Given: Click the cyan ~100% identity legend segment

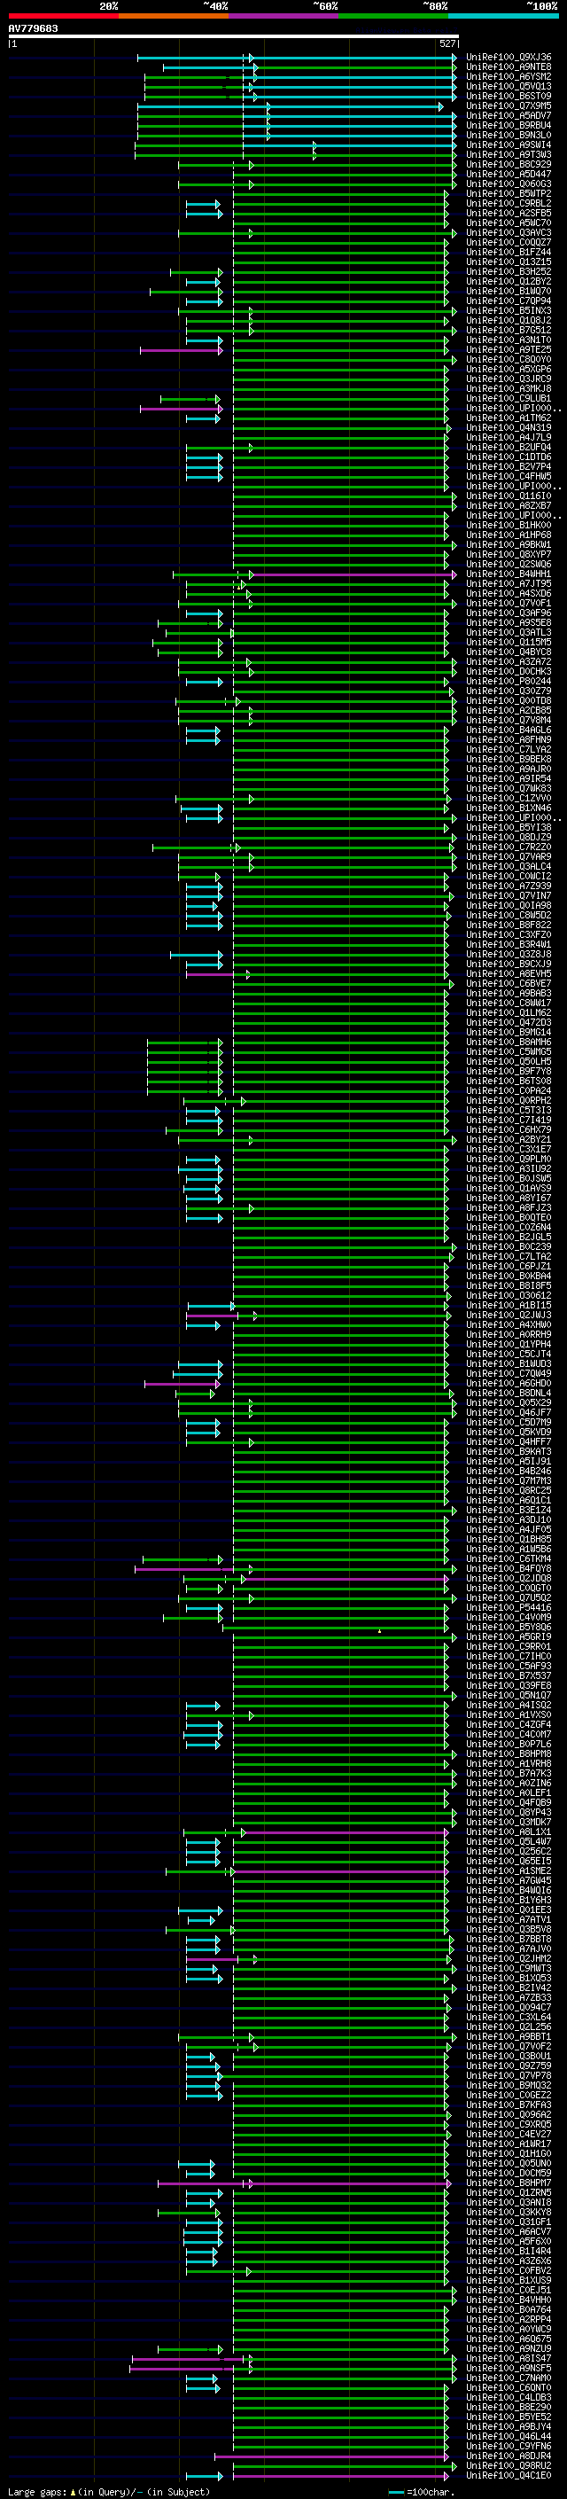Looking at the screenshot, I should (x=503, y=16).
